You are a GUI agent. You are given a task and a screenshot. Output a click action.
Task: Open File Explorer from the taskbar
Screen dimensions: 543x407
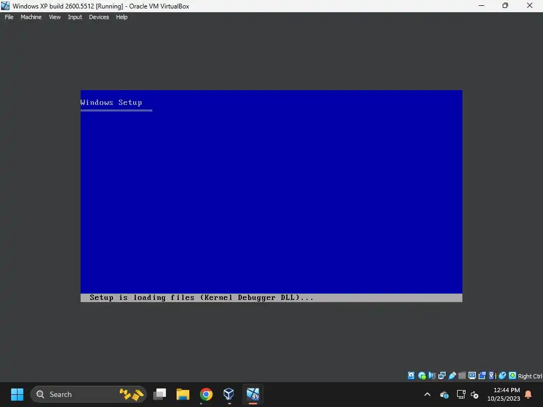click(183, 394)
